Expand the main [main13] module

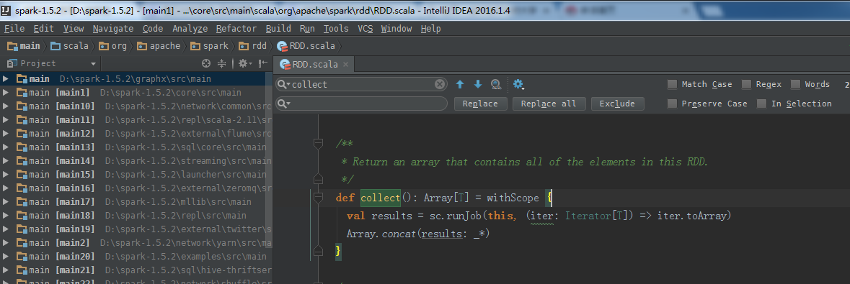pos(6,147)
